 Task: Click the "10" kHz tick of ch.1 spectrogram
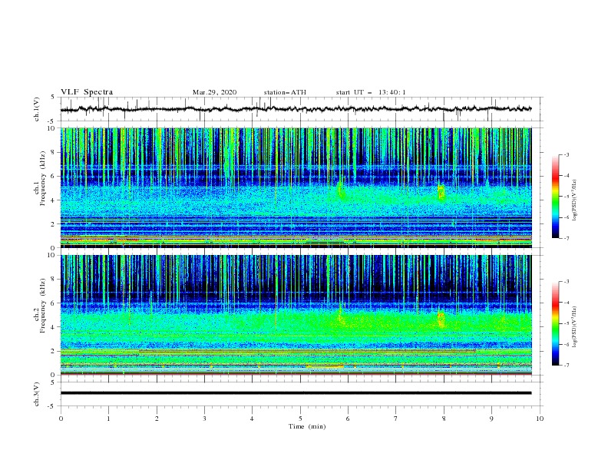(51, 128)
